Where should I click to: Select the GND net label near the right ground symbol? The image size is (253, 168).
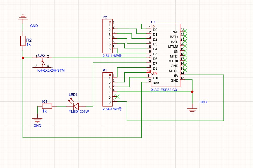click(203, 102)
